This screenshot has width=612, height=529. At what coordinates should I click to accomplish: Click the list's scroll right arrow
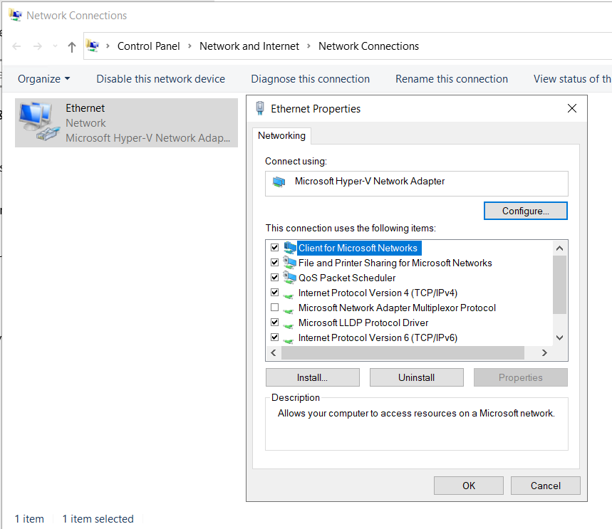point(544,352)
